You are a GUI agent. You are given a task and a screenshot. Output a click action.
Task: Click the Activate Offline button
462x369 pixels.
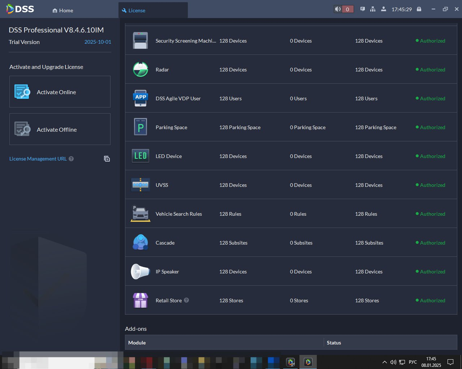click(x=60, y=129)
